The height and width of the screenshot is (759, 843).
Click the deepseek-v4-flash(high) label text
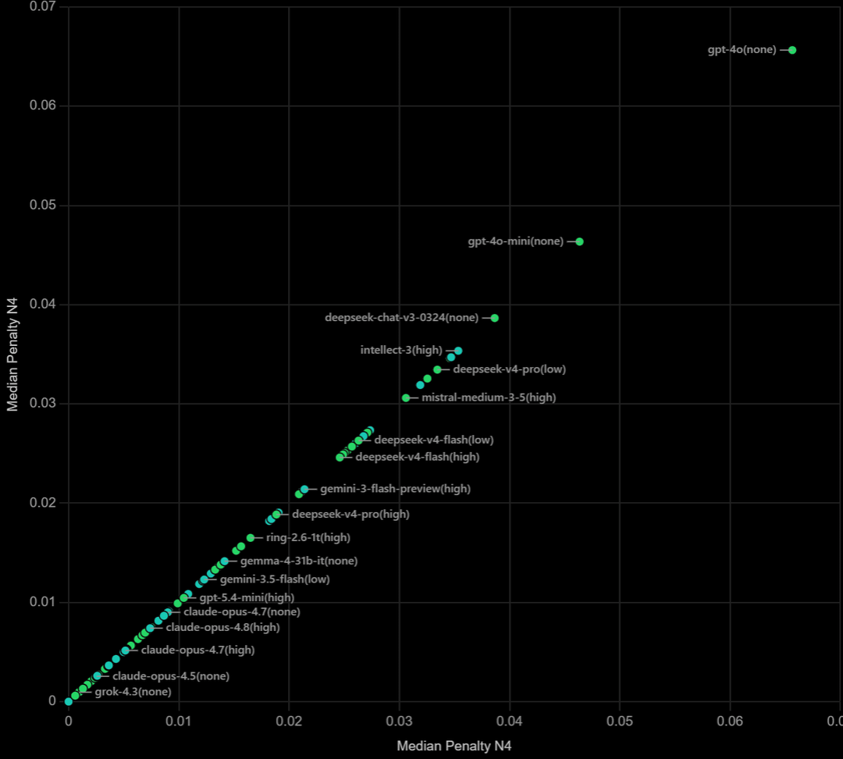click(417, 457)
